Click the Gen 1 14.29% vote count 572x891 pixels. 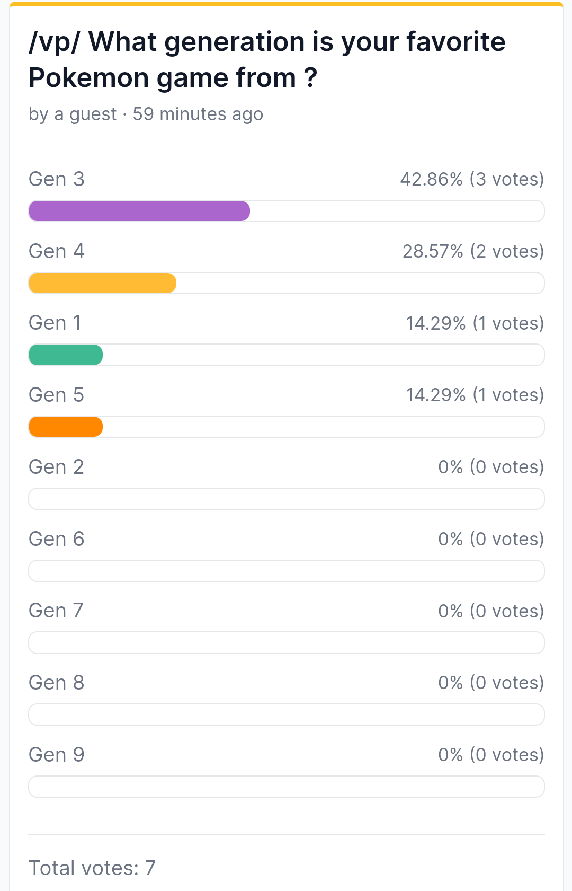pyautogui.click(x=475, y=323)
